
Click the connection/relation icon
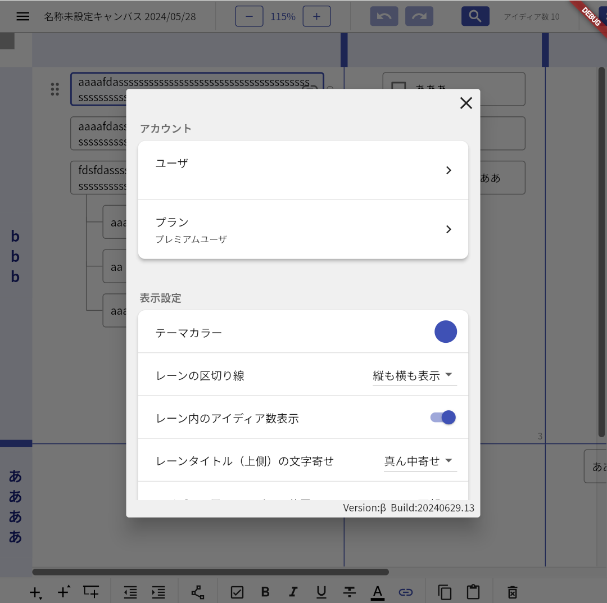[198, 592]
